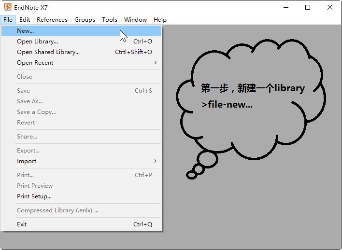The image size is (342, 250).
Task: Minimize the EndNote X7 window
Action: click(x=286, y=7)
